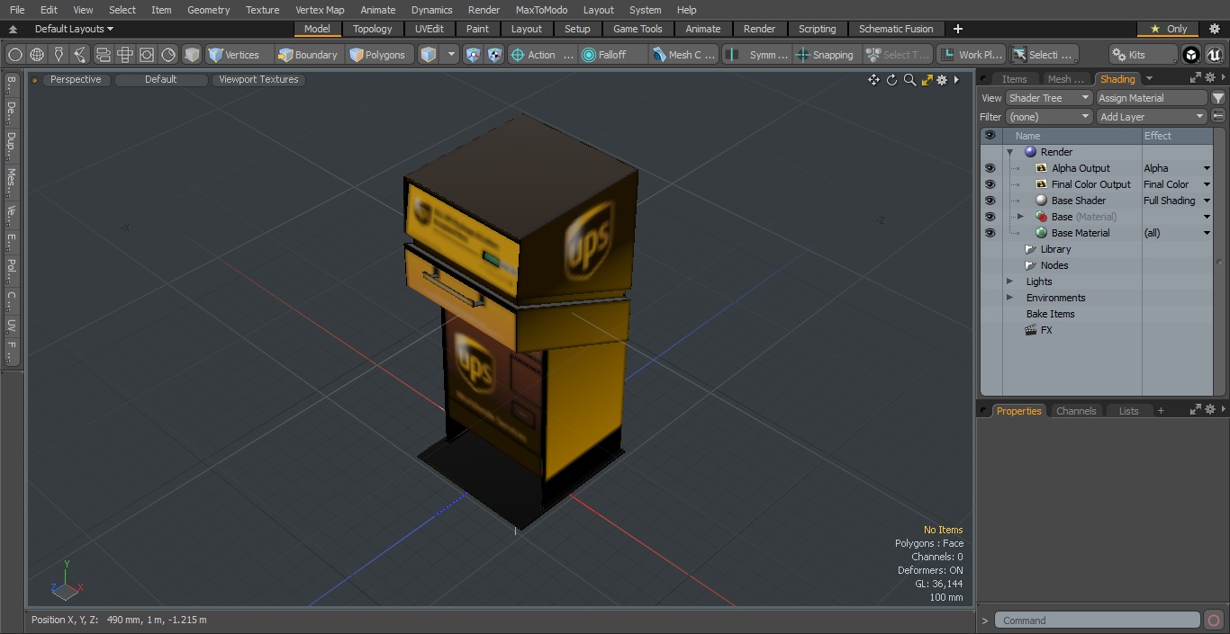
Task: Open the Default shading style menu
Action: click(160, 80)
